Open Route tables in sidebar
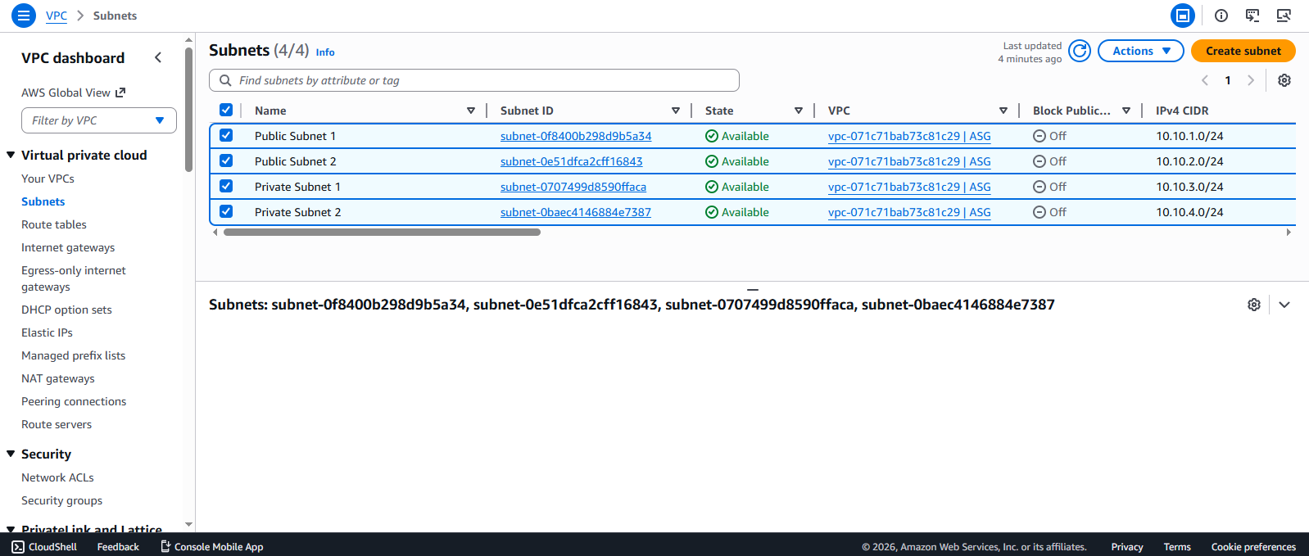 [54, 224]
